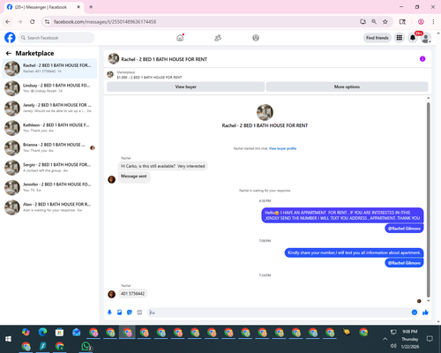Image resolution: width=441 pixels, height=353 pixels.
Task: Click the Facebook logo icon
Action: pos(10,38)
